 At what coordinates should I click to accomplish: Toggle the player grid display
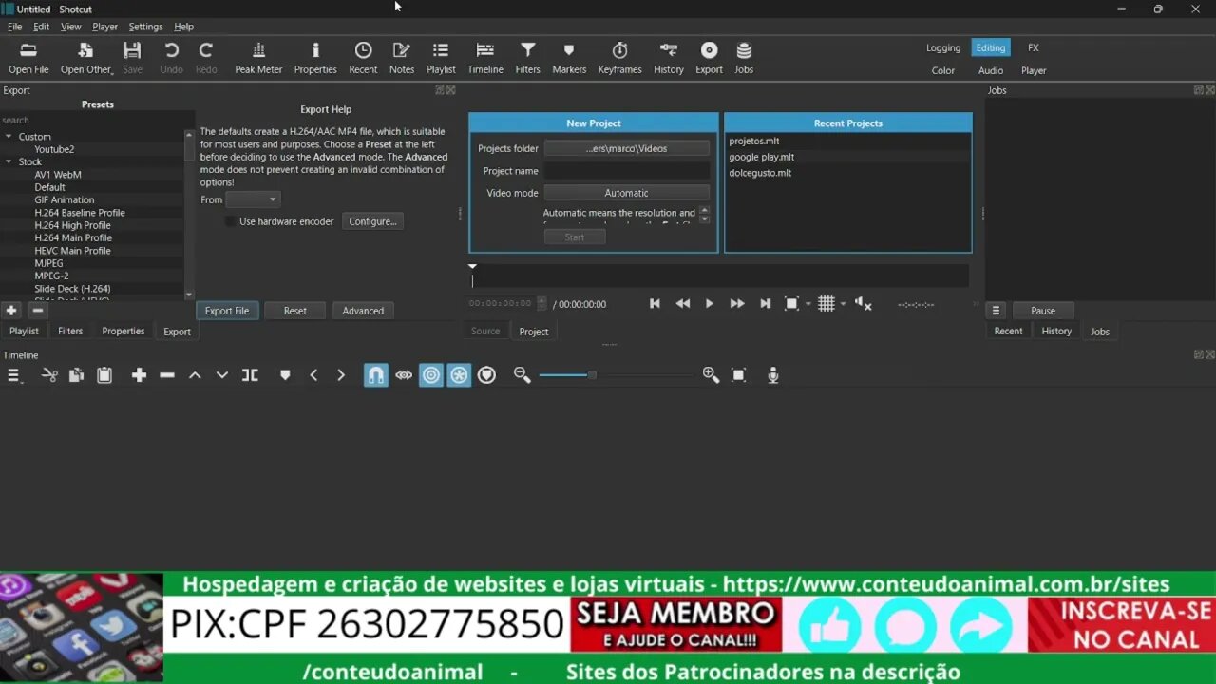[826, 303]
